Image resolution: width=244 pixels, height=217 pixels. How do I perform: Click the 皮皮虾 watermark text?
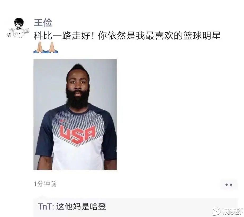232,212
